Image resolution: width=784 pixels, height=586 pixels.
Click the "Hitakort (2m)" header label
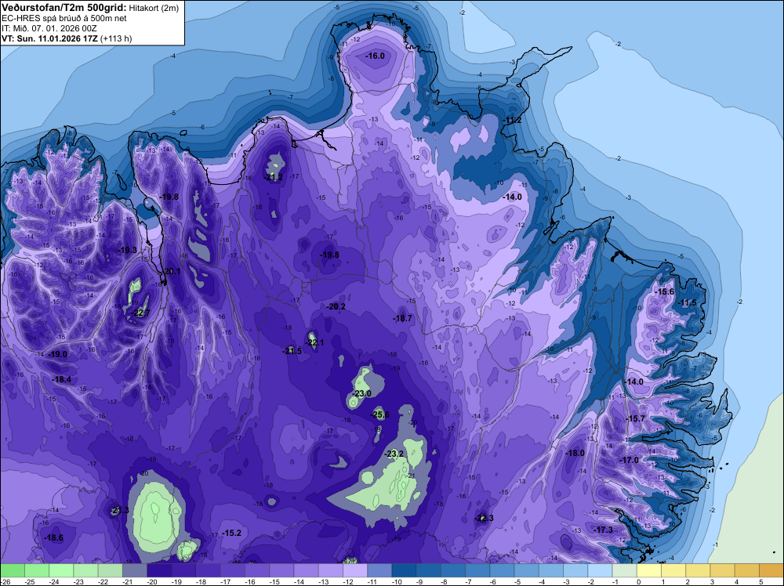154,8
